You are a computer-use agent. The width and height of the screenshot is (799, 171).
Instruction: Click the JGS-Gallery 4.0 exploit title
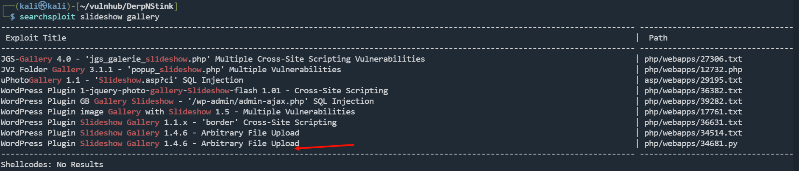[x=213, y=59]
